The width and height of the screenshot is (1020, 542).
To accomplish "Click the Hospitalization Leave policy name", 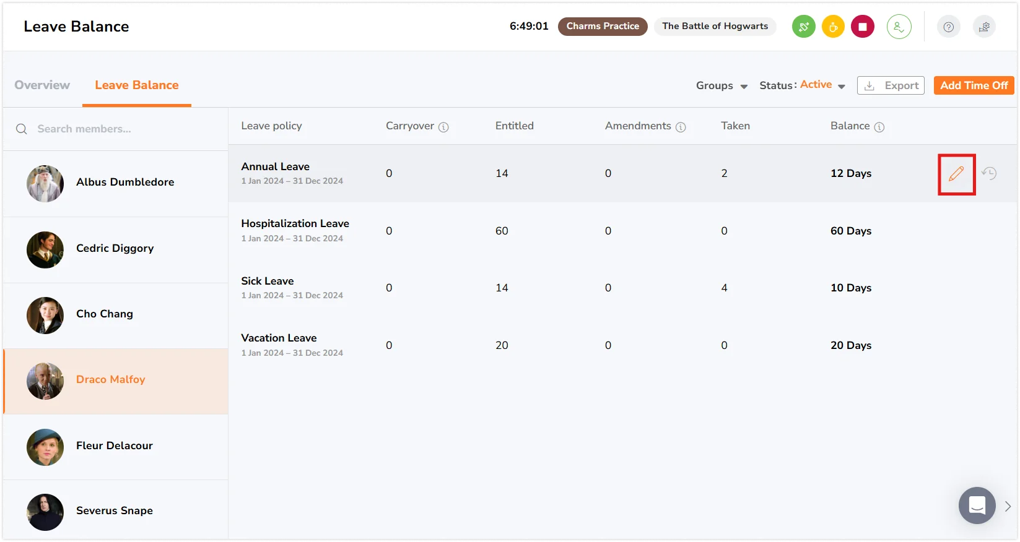I will 295,223.
